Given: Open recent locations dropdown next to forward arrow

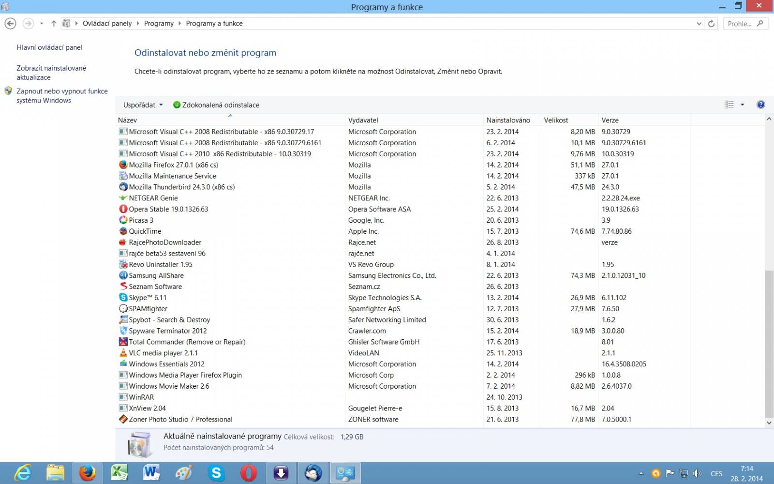Looking at the screenshot, I should click(42, 24).
